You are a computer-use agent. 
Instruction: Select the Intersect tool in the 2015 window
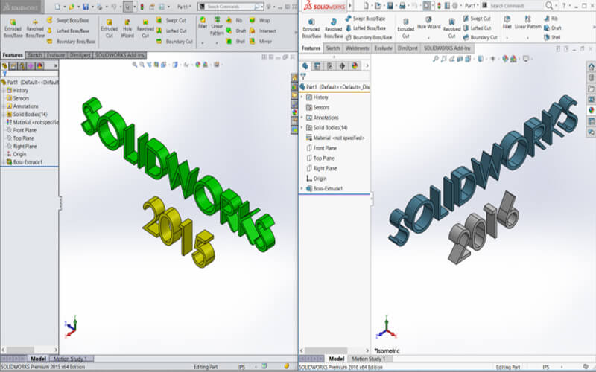(x=263, y=31)
